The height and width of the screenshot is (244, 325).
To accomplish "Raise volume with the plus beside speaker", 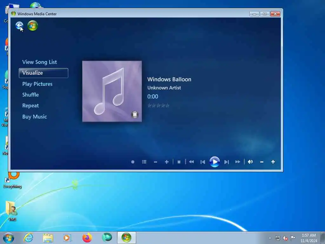I will click(x=273, y=162).
